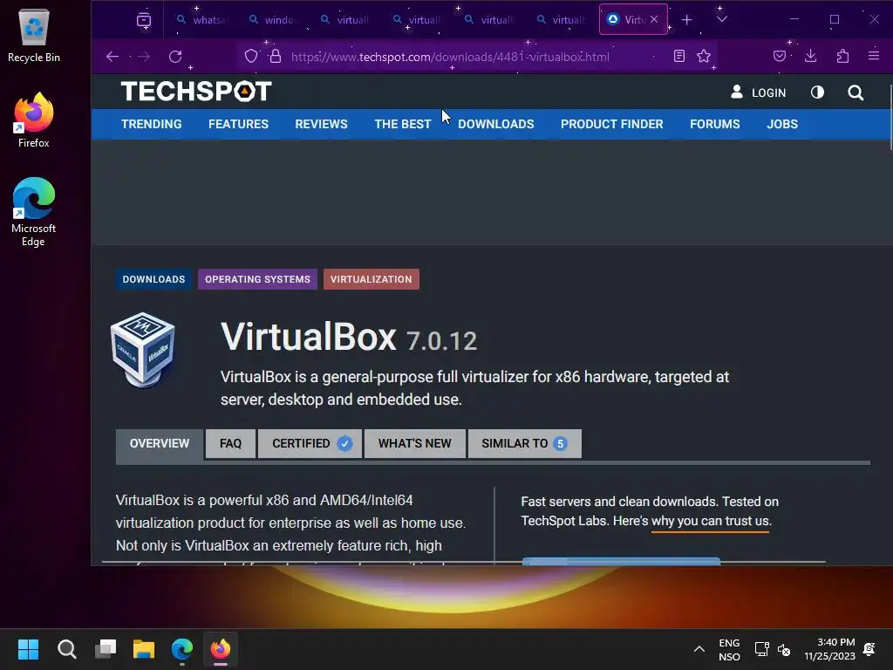Select Microsoft Edge desktop shortcut
893x670 pixels.
(34, 212)
